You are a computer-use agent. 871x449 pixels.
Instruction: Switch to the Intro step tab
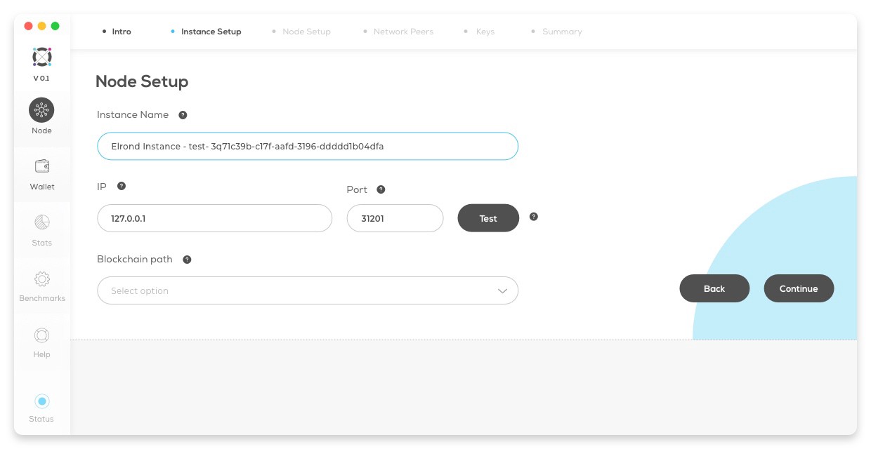121,32
